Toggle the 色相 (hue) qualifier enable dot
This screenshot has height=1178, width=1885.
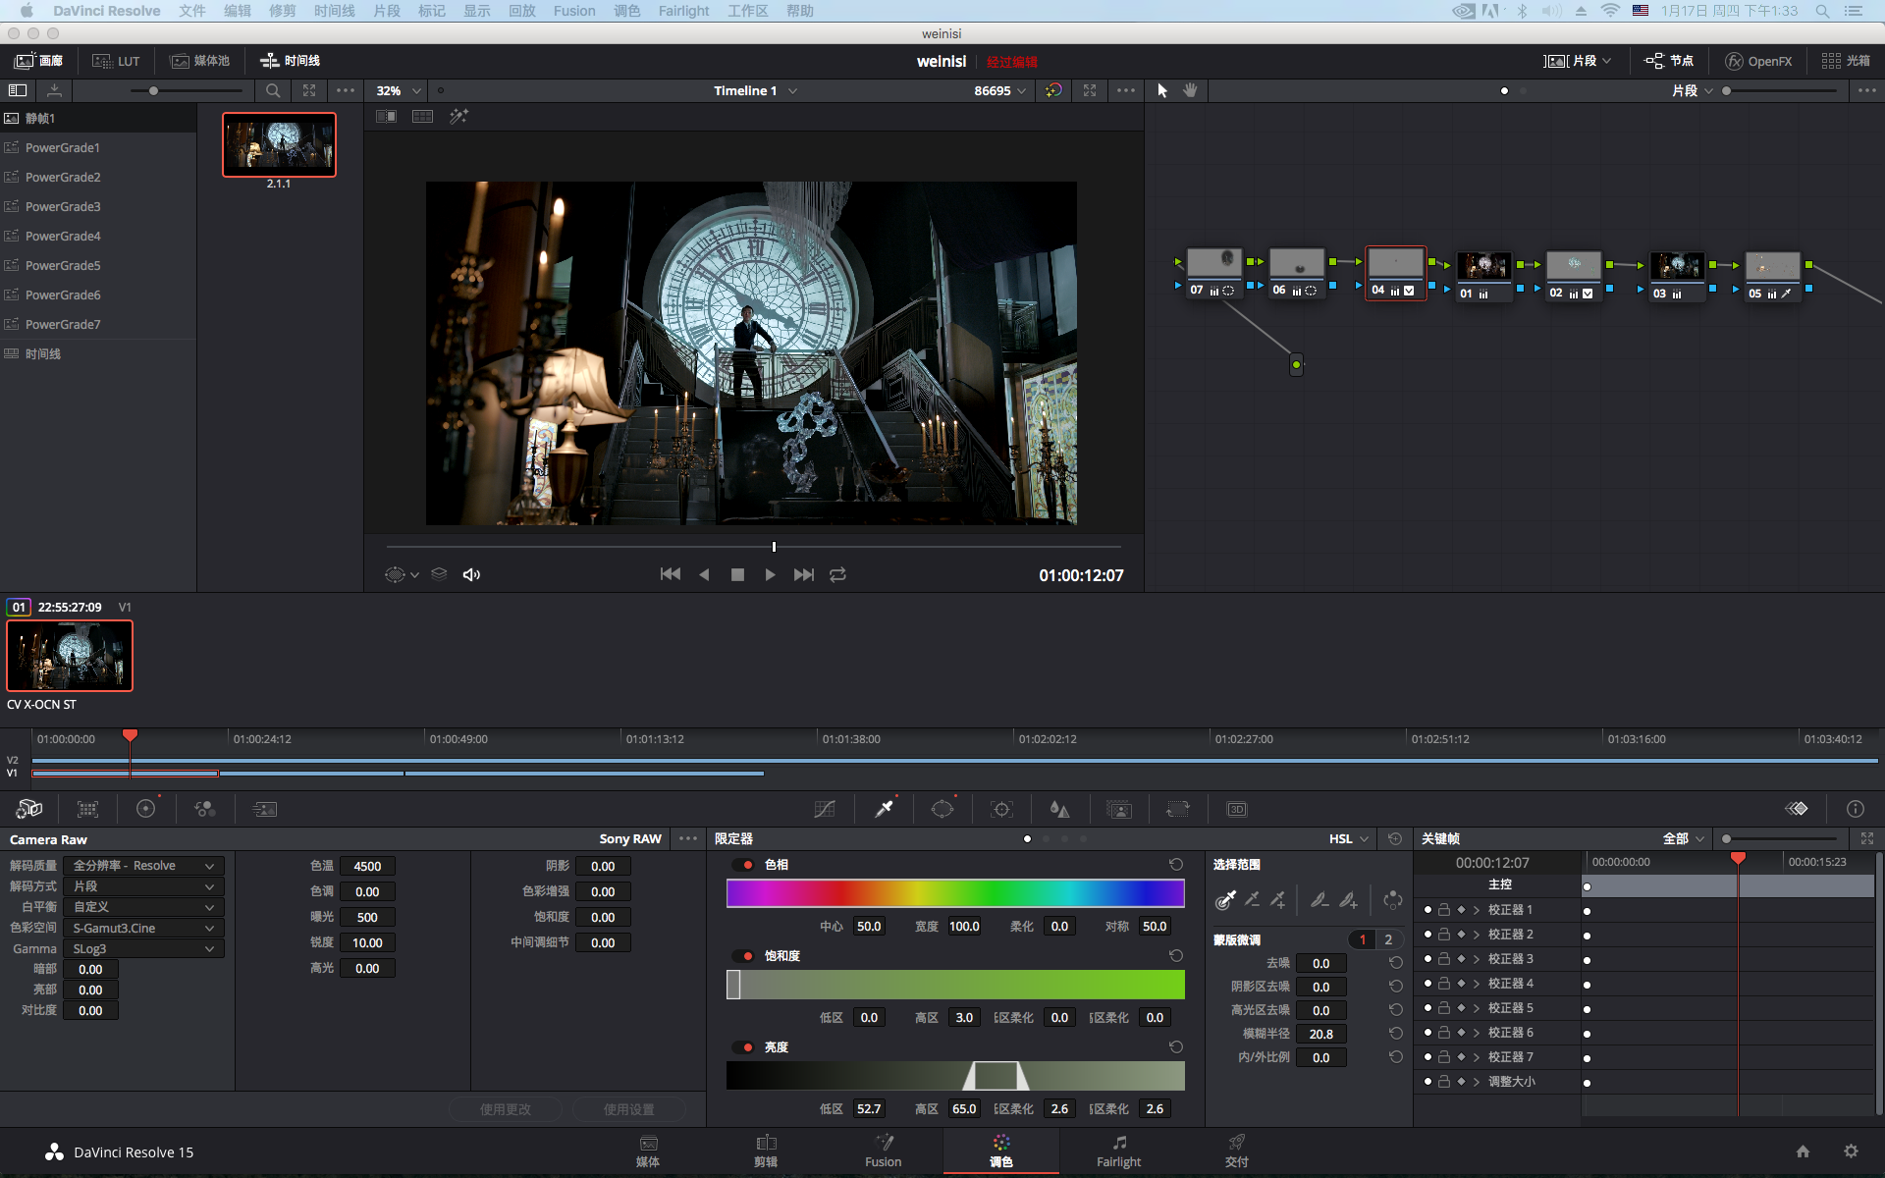pyautogui.click(x=747, y=865)
